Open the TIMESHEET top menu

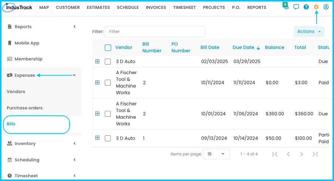pyautogui.click(x=184, y=7)
